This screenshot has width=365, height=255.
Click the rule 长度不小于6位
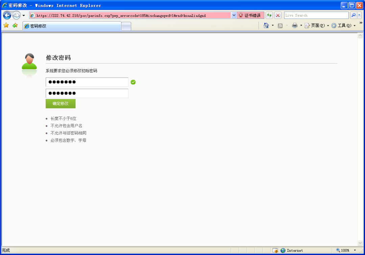(x=63, y=119)
